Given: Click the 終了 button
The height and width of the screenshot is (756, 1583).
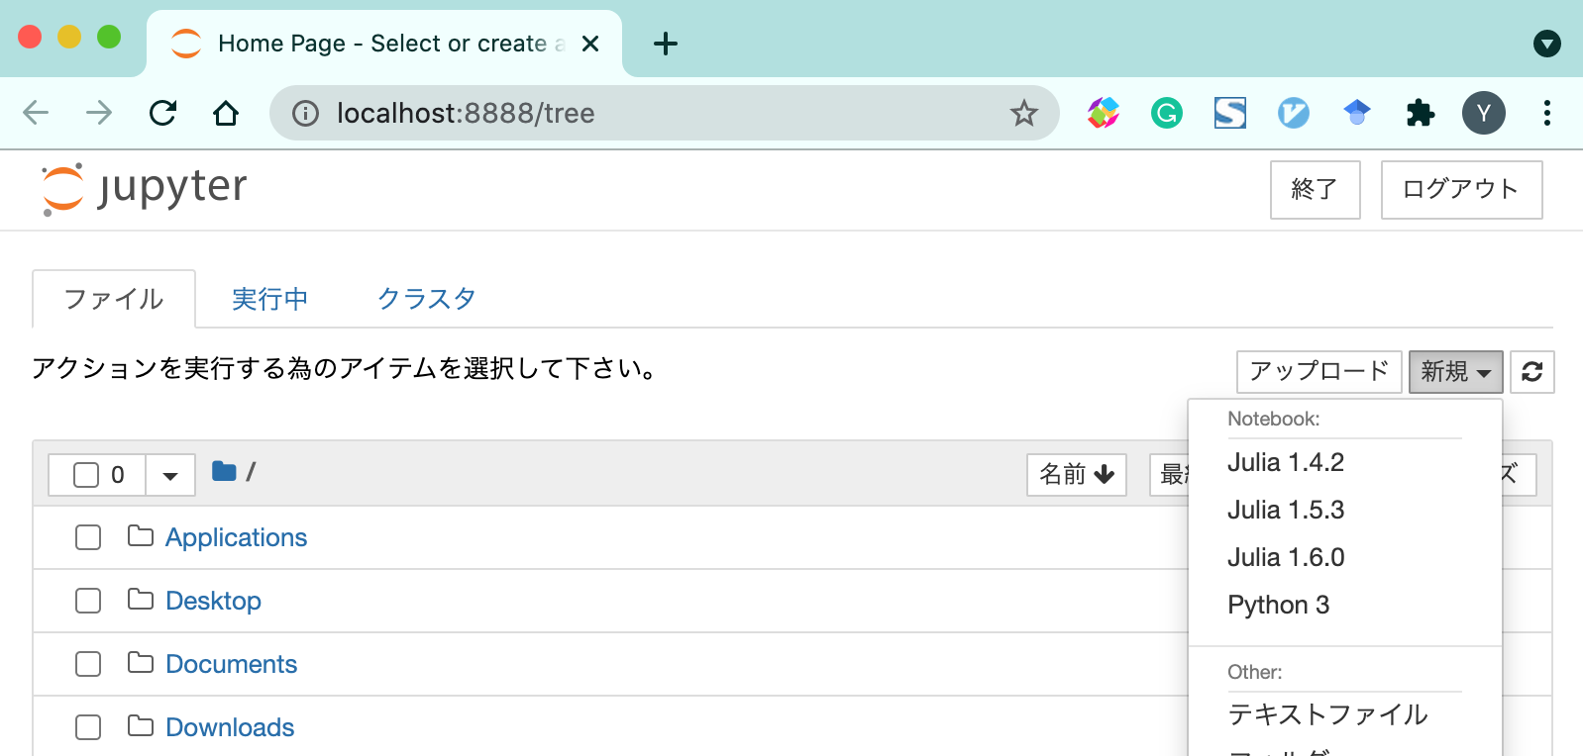Looking at the screenshot, I should coord(1316,189).
